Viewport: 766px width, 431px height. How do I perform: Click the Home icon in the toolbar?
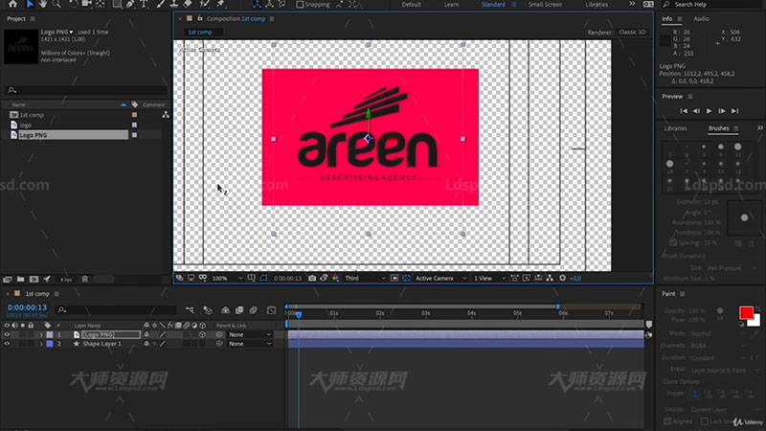tap(12, 4)
